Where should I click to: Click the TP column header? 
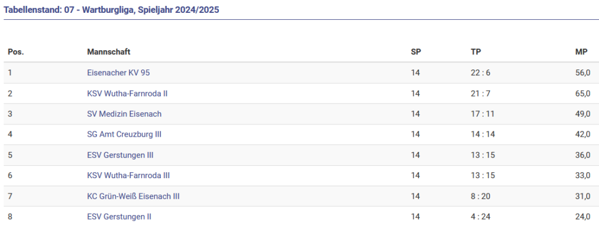[476, 52]
